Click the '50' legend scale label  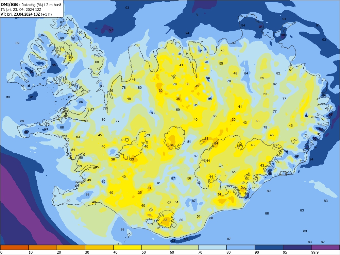coord(144,252)
